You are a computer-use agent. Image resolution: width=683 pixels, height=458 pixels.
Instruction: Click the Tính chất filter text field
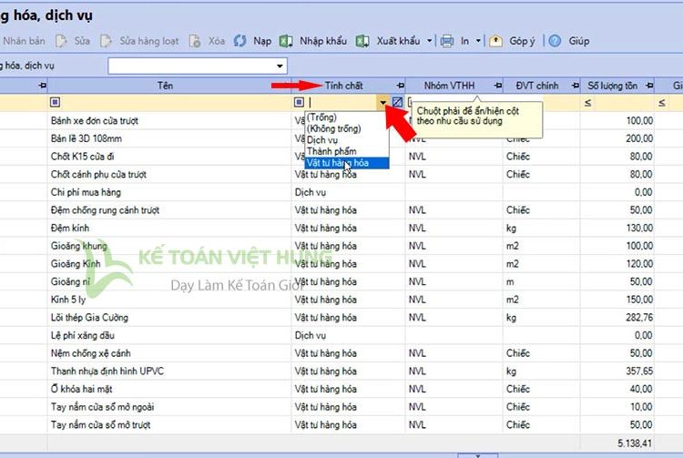[x=341, y=103]
